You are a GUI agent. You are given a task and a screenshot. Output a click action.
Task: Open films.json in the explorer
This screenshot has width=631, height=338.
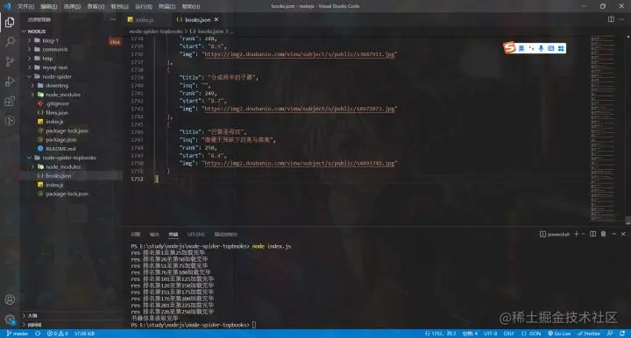pos(57,113)
